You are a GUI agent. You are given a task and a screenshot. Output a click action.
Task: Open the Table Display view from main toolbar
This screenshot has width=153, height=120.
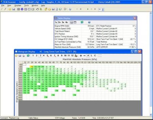[x=19, y=9]
